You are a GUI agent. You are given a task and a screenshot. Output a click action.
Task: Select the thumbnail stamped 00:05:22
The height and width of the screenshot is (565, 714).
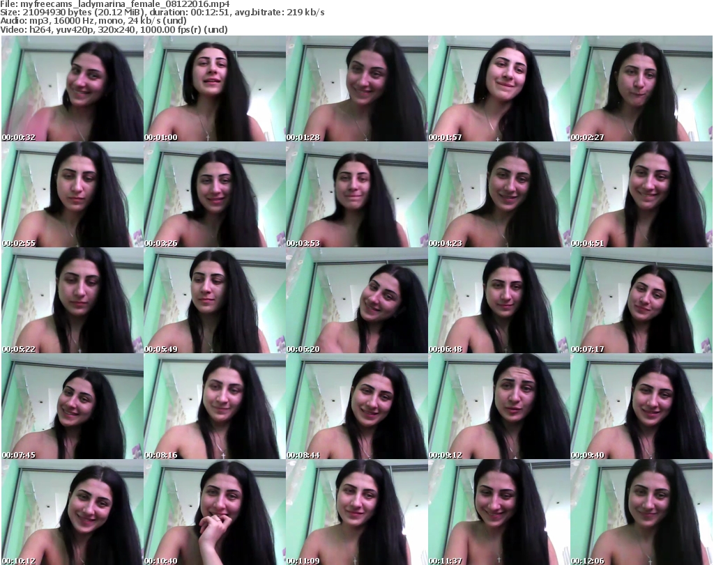[x=72, y=301]
